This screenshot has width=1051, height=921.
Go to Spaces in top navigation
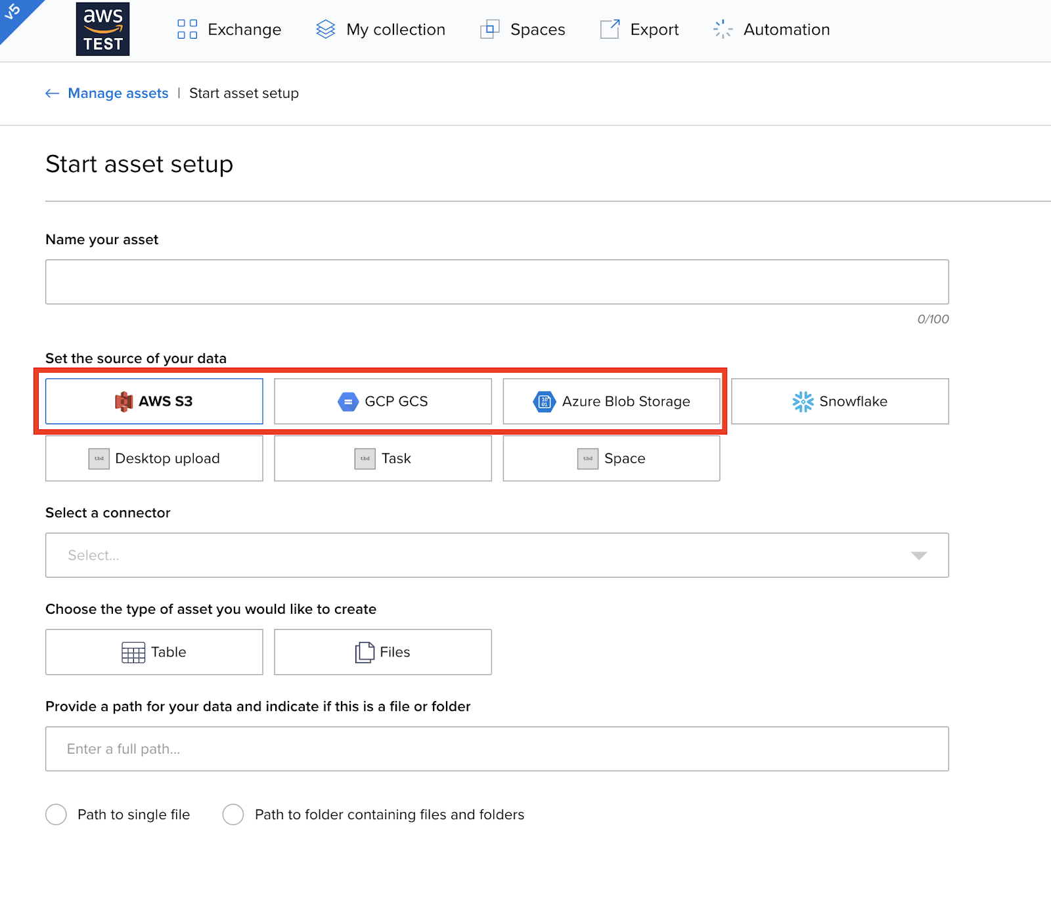523,29
